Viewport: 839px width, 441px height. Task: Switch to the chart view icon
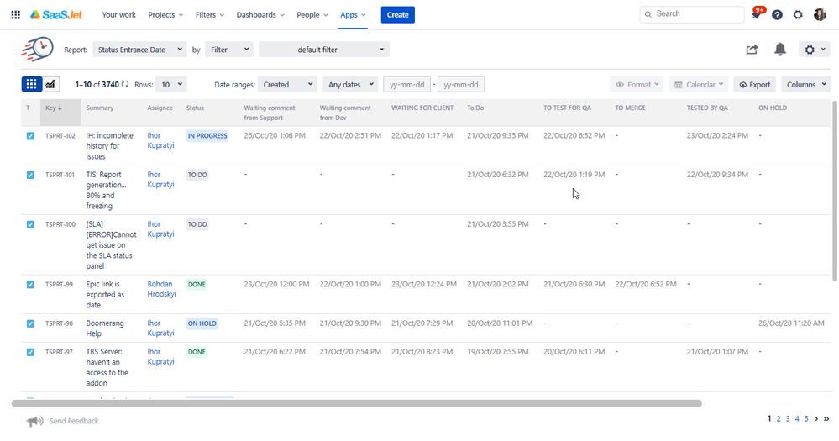[x=50, y=84]
